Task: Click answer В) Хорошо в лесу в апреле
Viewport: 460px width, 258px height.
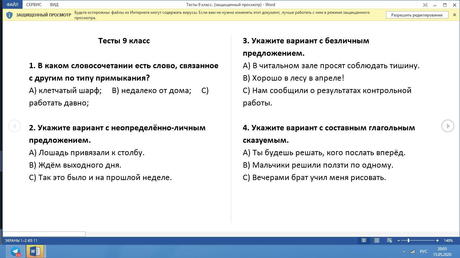Action: (x=294, y=78)
